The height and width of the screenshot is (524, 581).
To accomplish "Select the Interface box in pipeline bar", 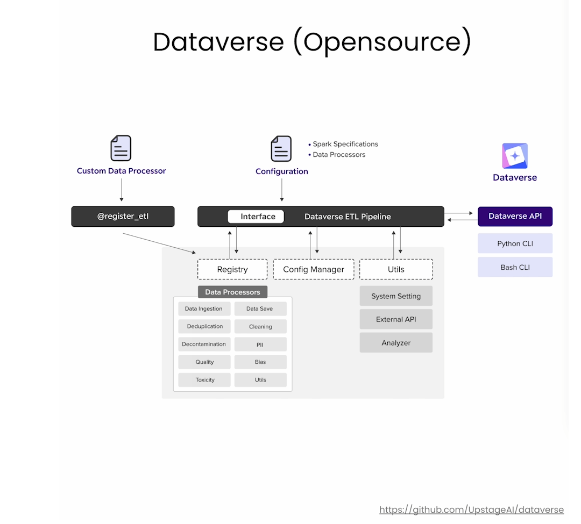I will (x=256, y=217).
